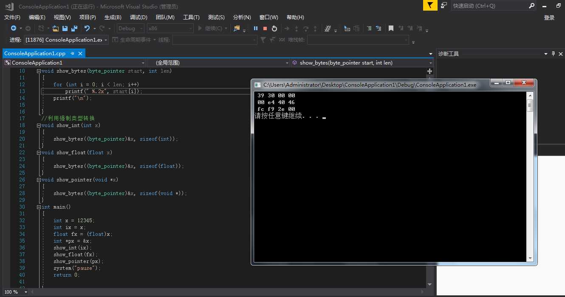Click the auto-hide pin on Diagnostic Tools panel
This screenshot has width=565, height=297.
coord(553,54)
